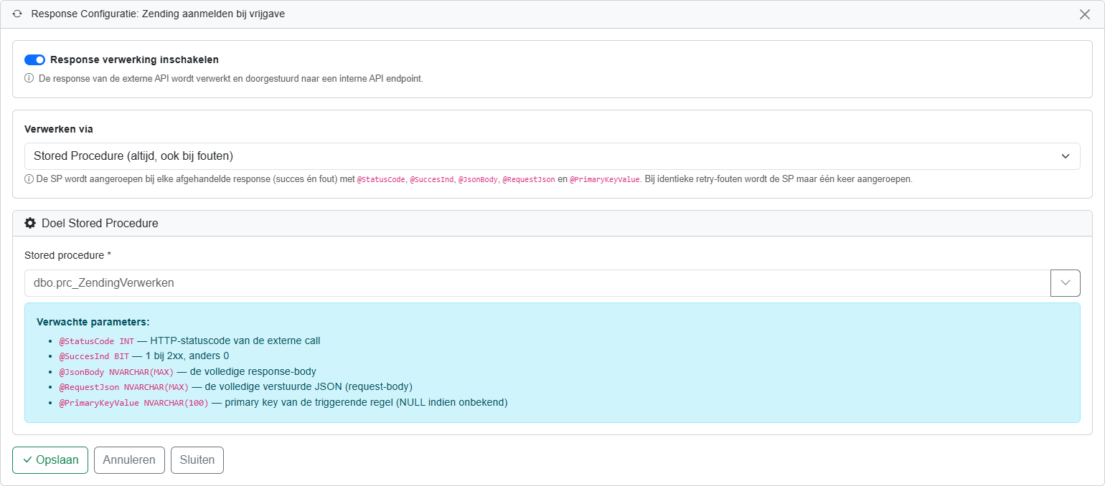Click the @JsonBody NVARCHAR(MAX) parameter line
This screenshot has width=1105, height=486.
tap(188, 372)
